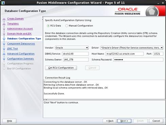Click the Schema Password field

pyautogui.click(x=138, y=60)
